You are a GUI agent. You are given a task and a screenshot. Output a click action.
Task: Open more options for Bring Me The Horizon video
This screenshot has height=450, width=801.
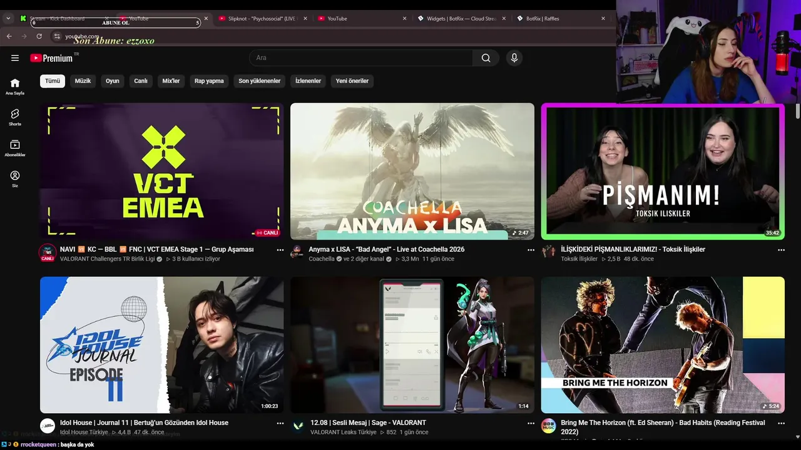coord(781,423)
